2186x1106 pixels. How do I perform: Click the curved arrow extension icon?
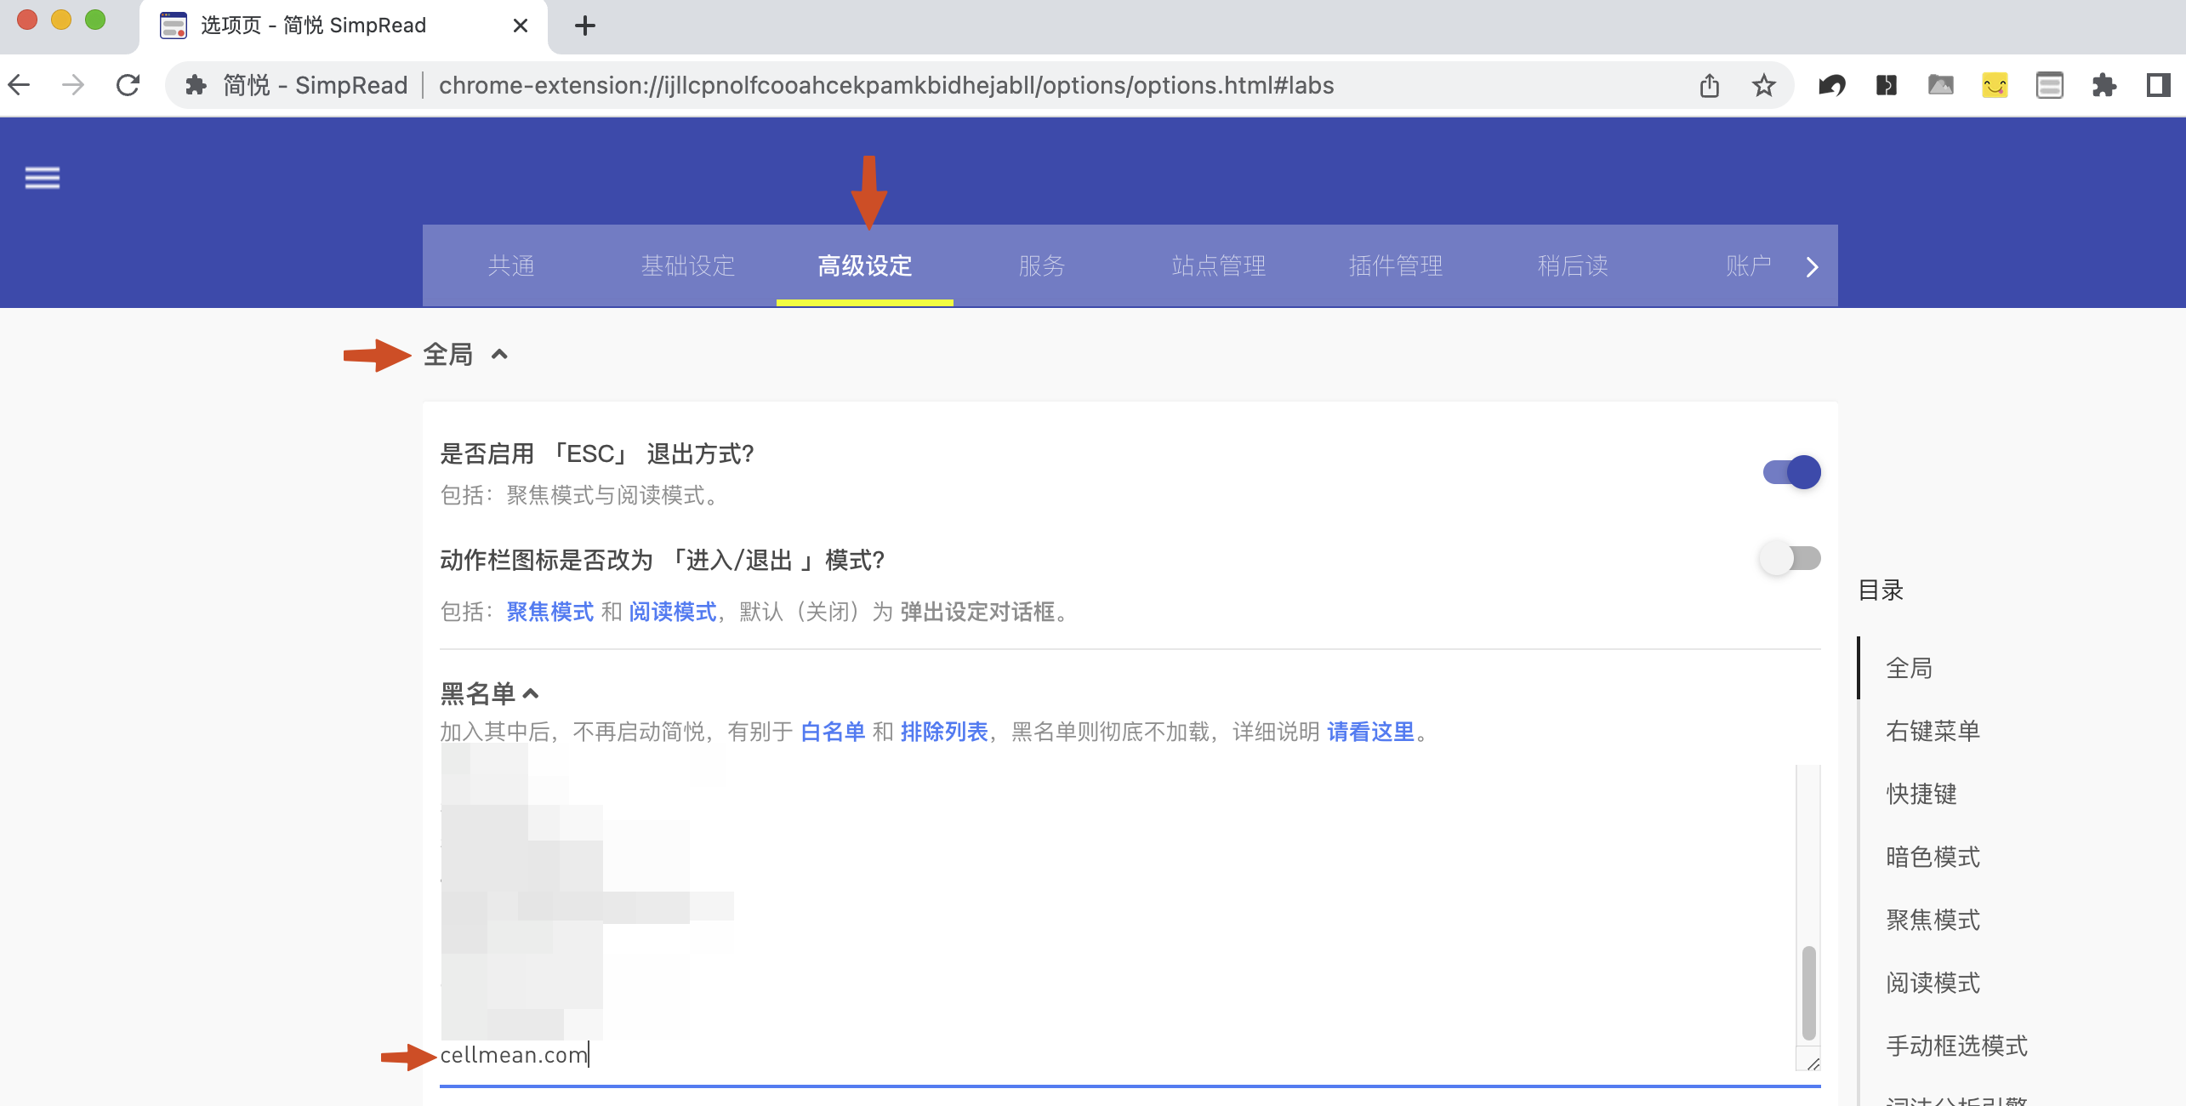[x=1832, y=85]
